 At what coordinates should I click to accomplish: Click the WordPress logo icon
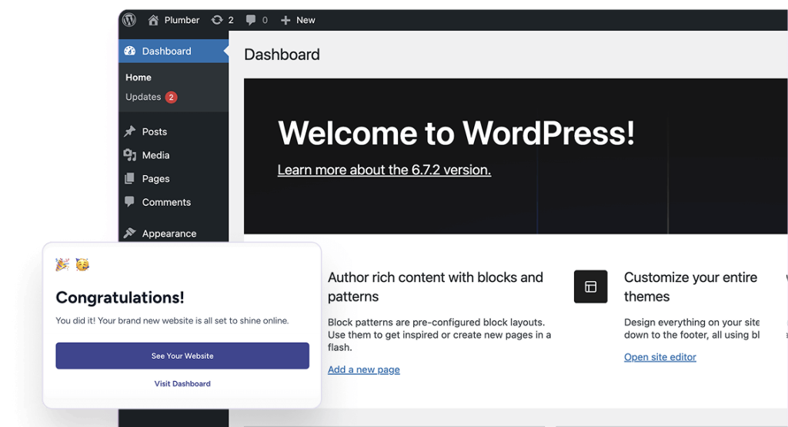[129, 20]
